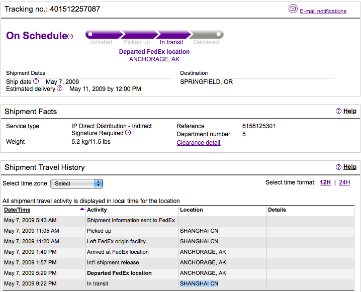
Task: Click the E-mail notifications envelope icon
Action: point(293,9)
